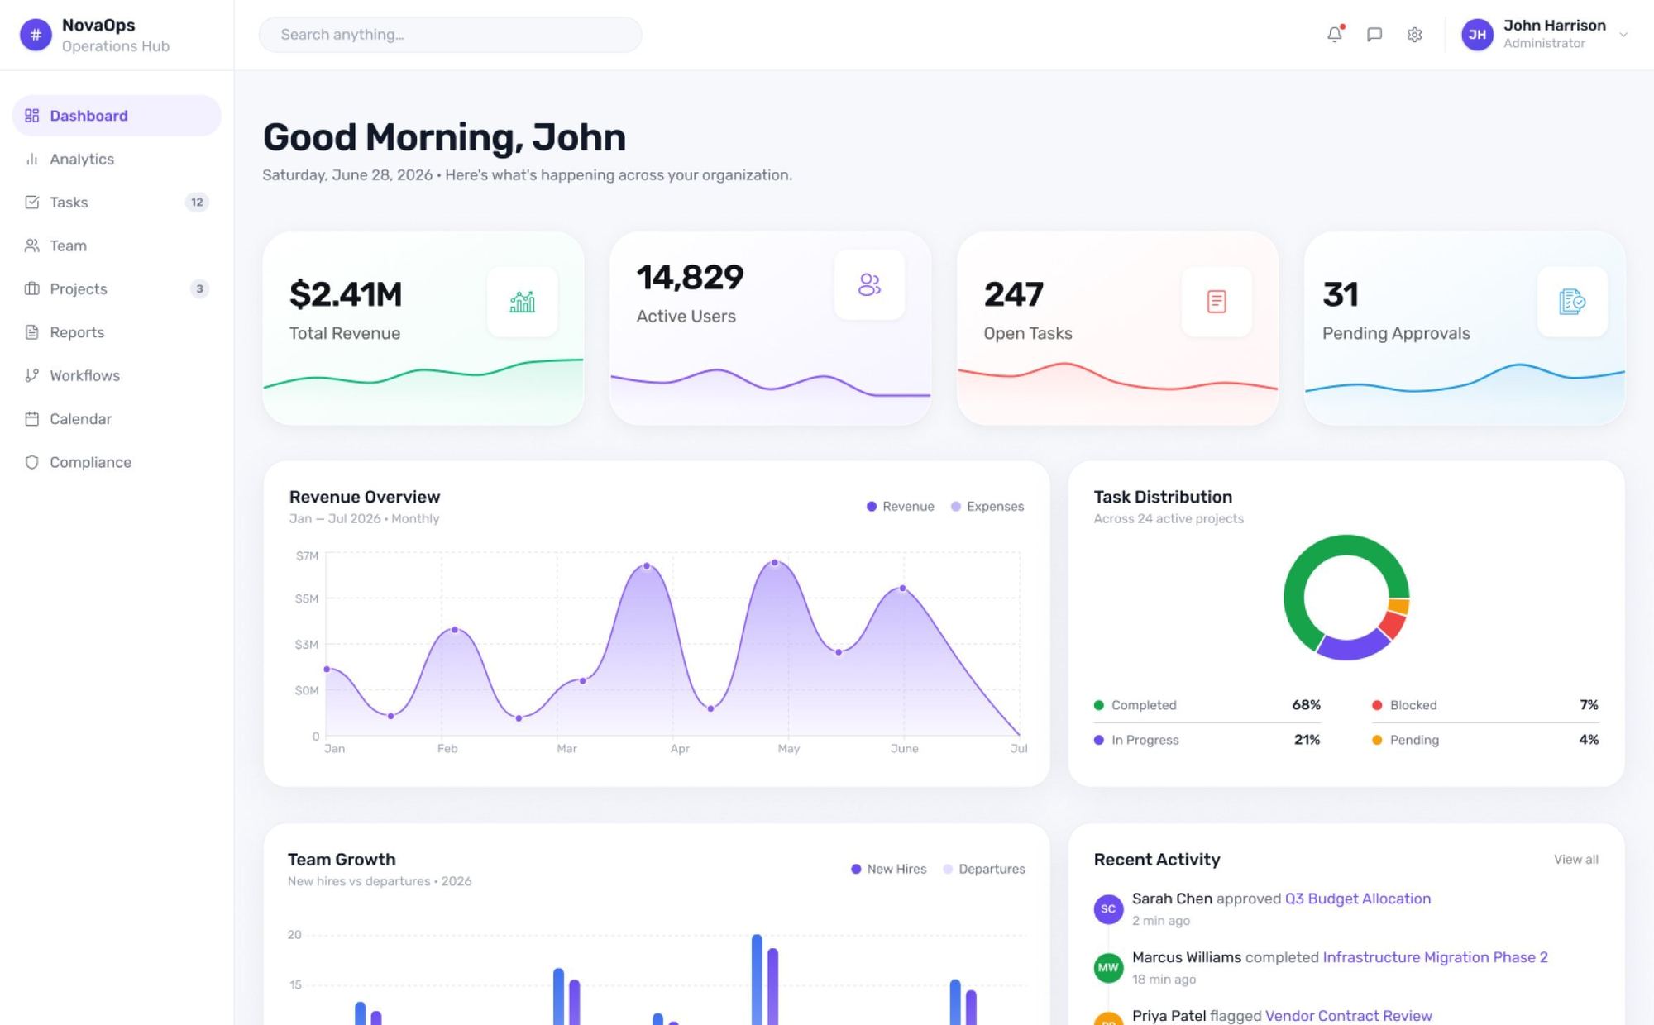The image size is (1654, 1025).
Task: Toggle the Revenue legend in Revenue Overview
Action: 900,507
